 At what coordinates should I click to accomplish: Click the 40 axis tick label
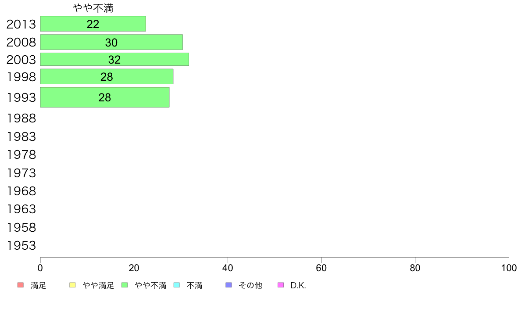pyautogui.click(x=228, y=268)
